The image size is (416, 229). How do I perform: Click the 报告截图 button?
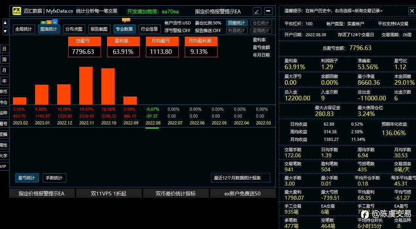pyautogui.click(x=99, y=29)
